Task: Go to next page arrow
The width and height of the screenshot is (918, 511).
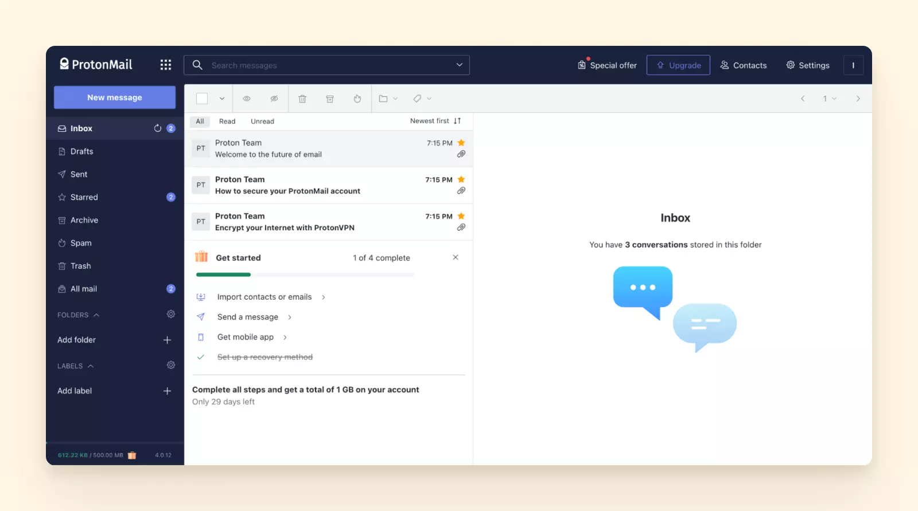Action: 858,99
